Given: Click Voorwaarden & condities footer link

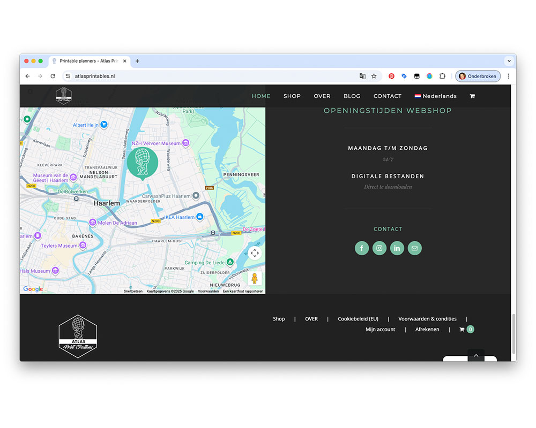Looking at the screenshot, I should click(x=427, y=319).
